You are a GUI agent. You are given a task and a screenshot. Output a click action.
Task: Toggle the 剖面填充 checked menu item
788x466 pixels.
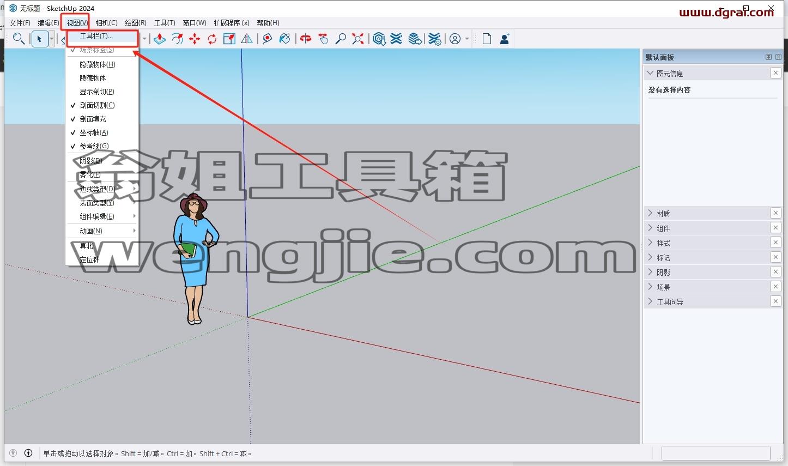point(102,119)
